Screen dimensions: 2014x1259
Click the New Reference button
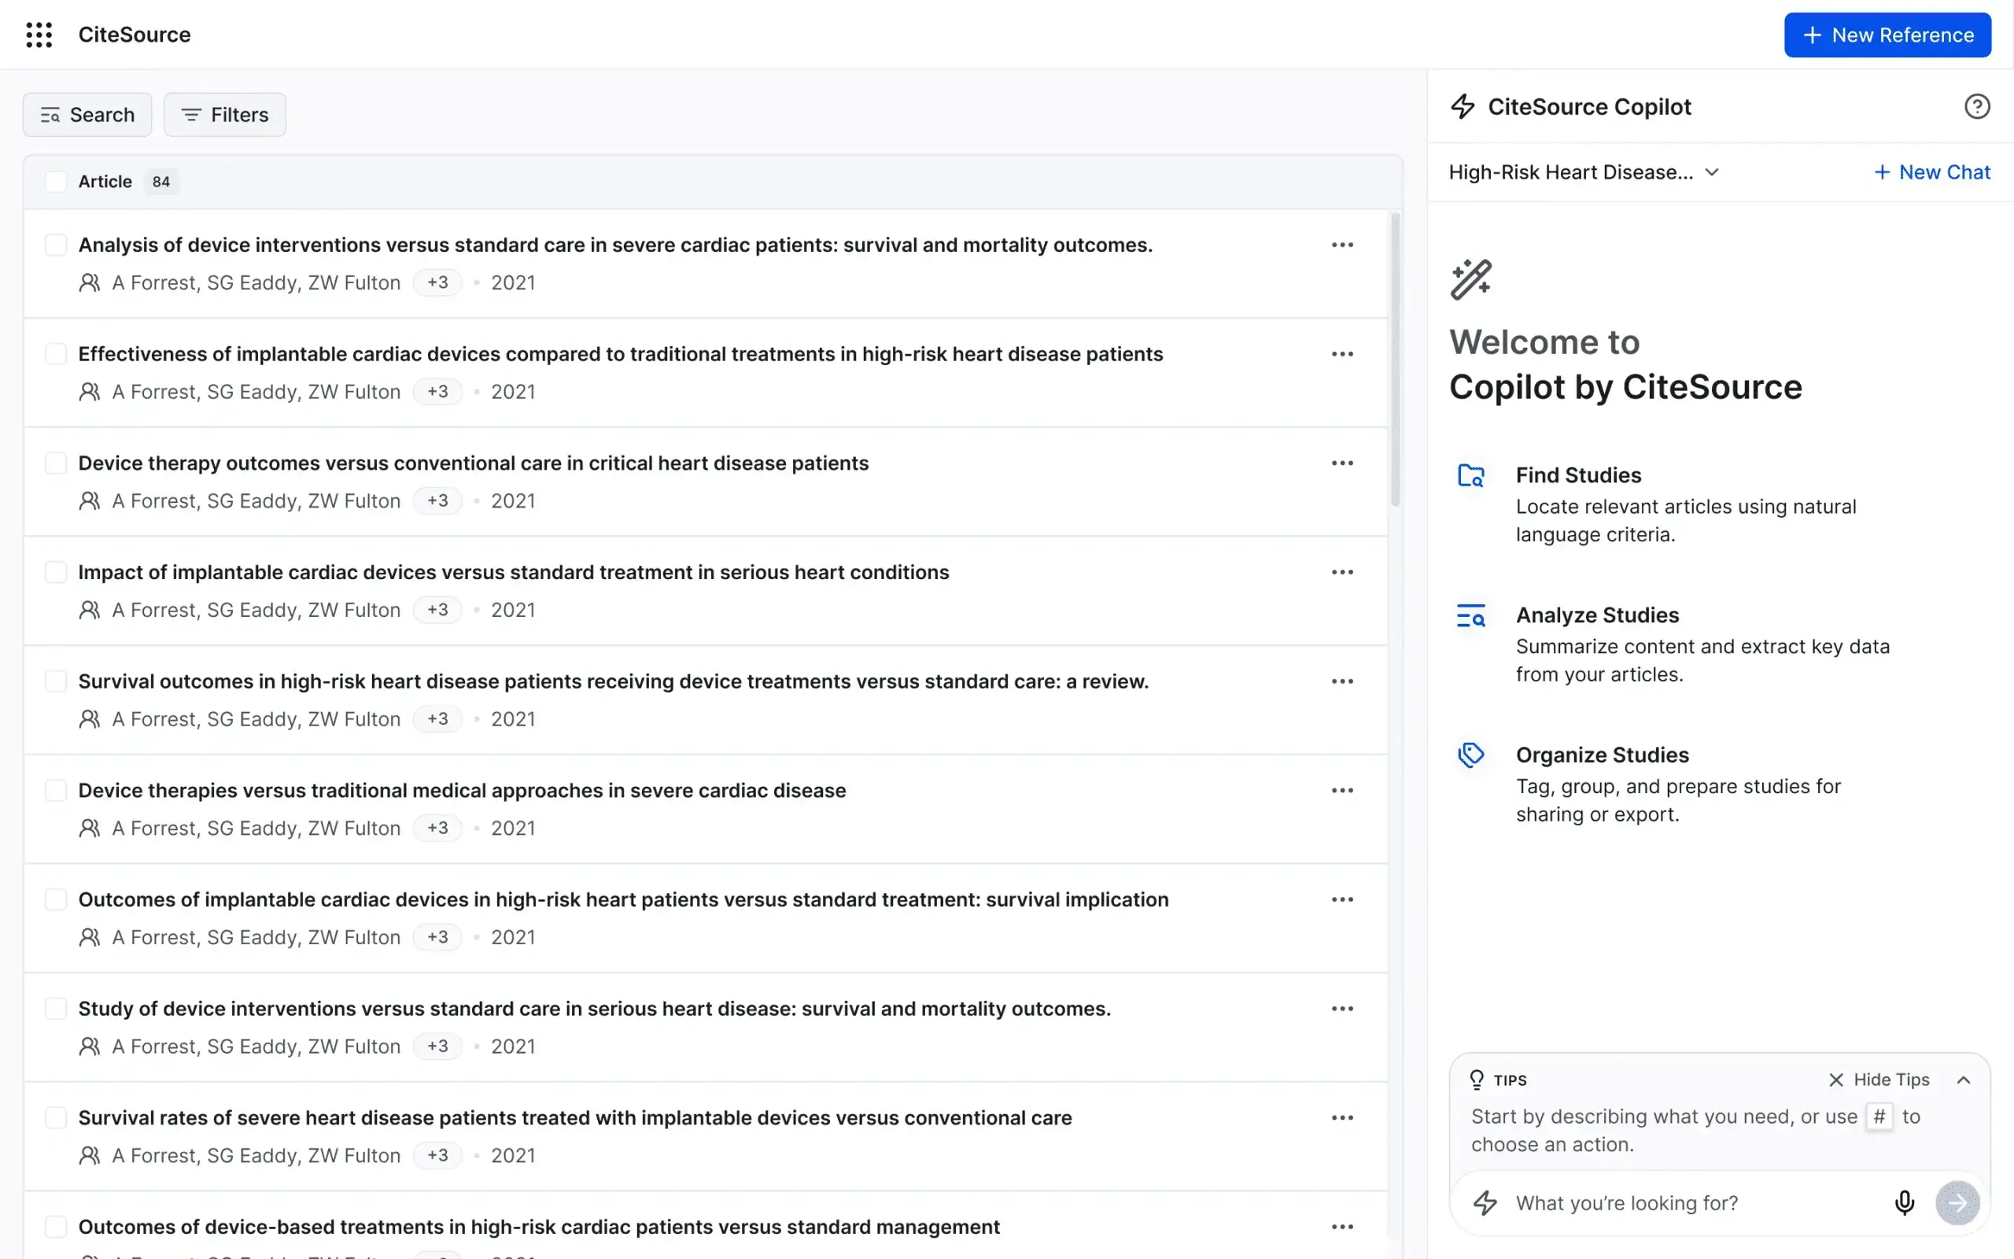pos(1887,35)
